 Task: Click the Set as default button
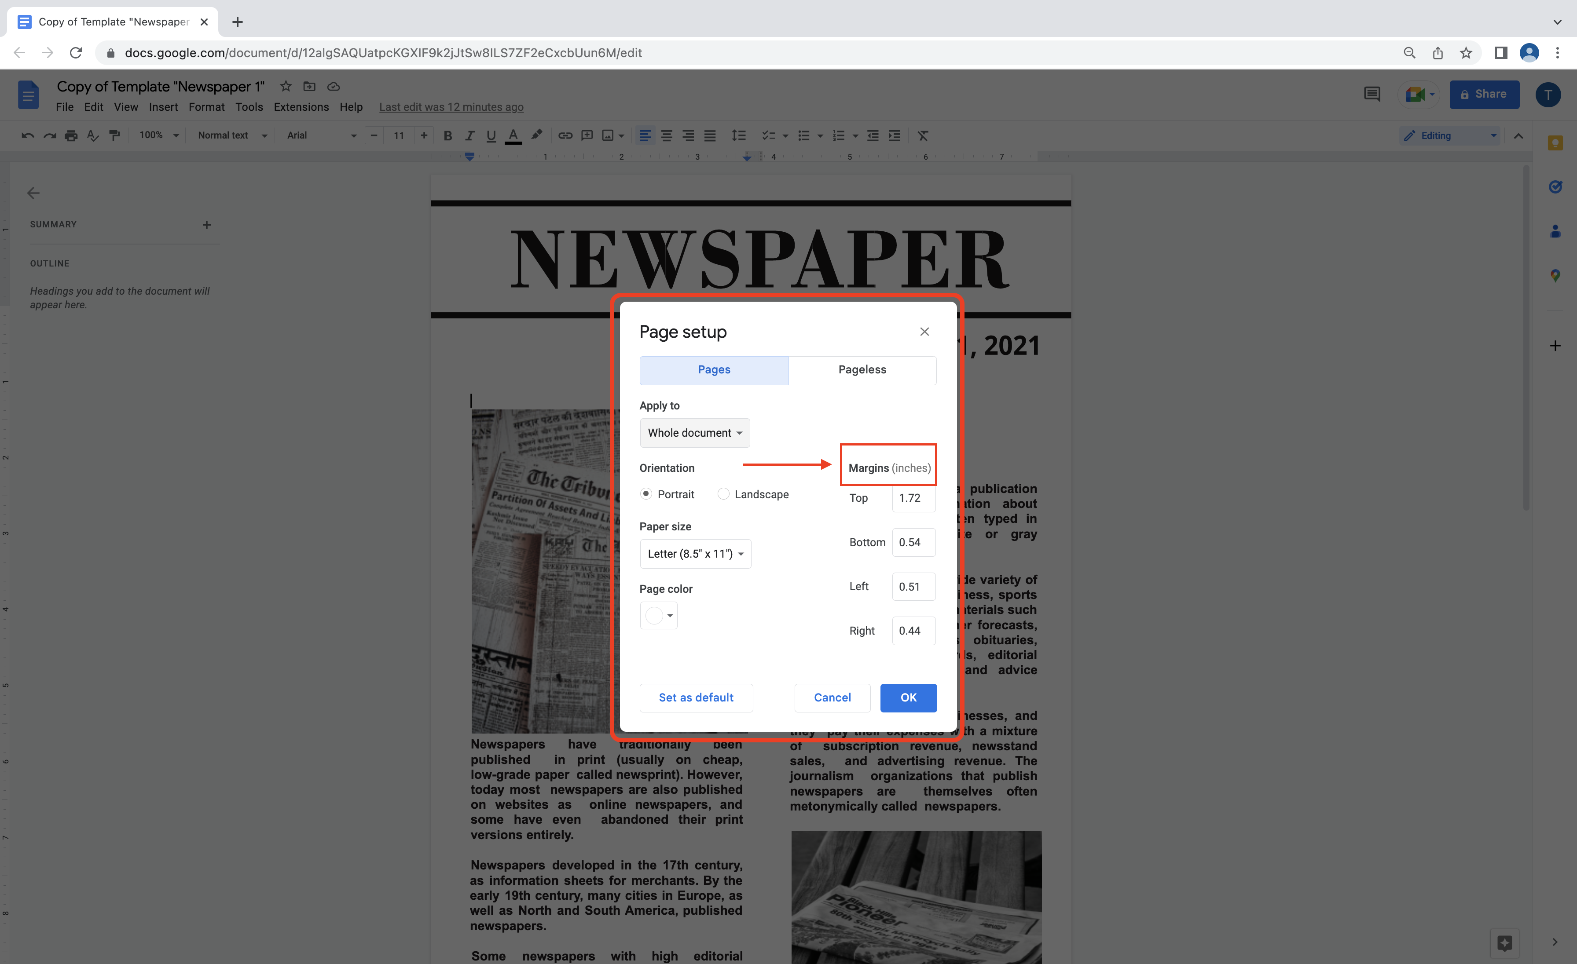(696, 697)
